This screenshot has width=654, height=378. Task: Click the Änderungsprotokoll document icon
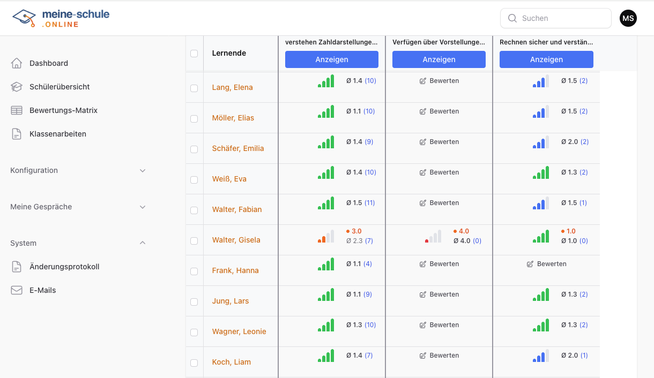17,267
